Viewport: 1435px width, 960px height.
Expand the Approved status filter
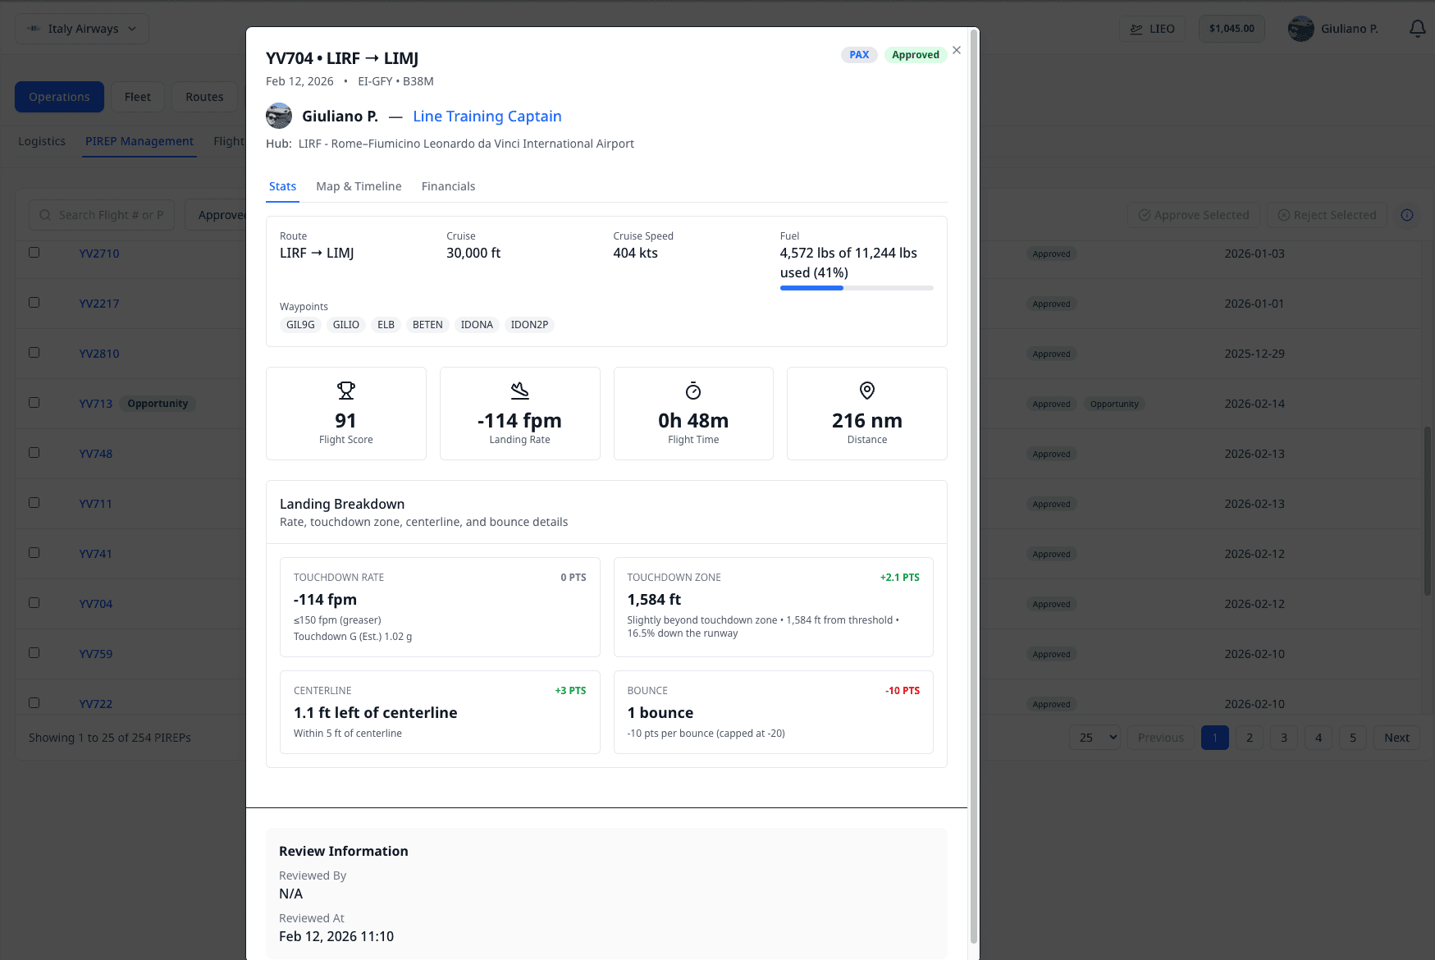click(x=223, y=214)
